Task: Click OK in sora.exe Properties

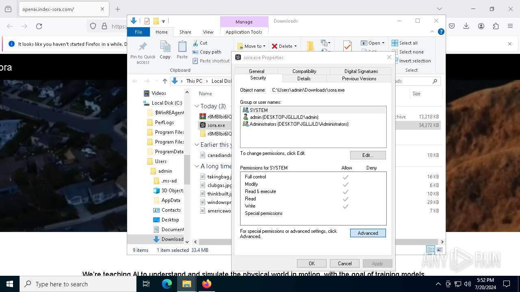Action: pyautogui.click(x=312, y=264)
